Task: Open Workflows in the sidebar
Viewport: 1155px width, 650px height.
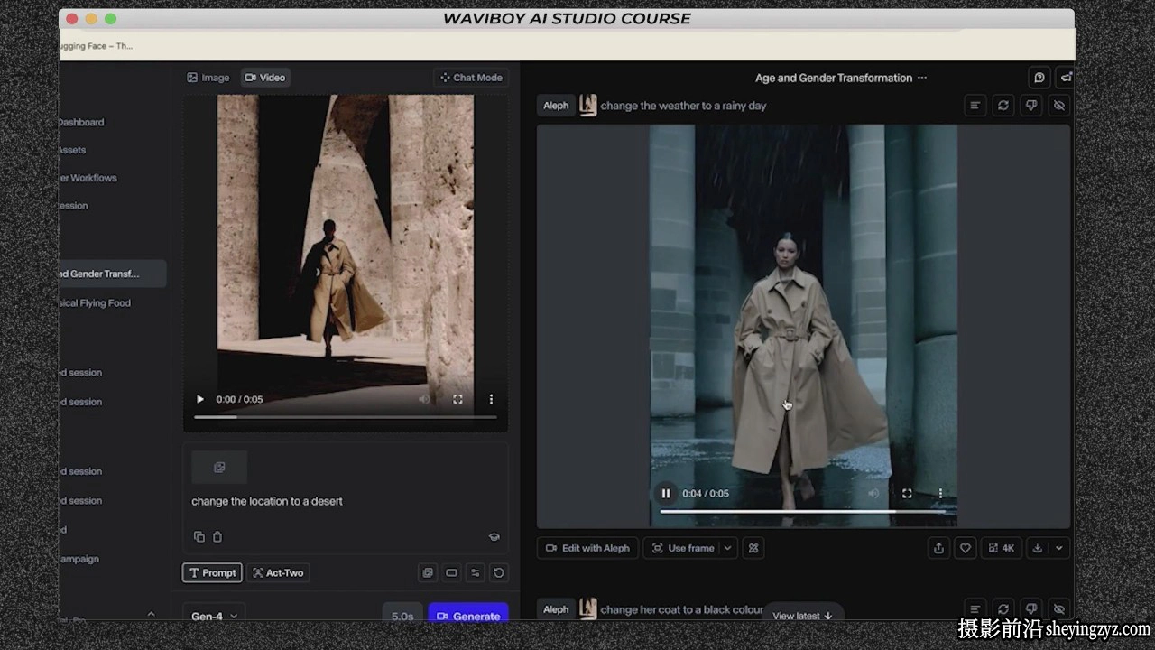Action: (x=88, y=178)
